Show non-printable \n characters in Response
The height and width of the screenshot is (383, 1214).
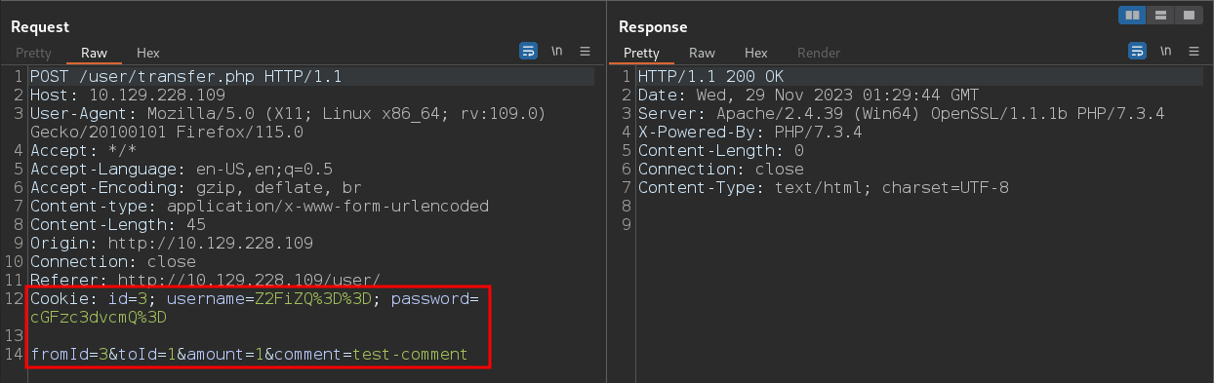pyautogui.click(x=1166, y=52)
